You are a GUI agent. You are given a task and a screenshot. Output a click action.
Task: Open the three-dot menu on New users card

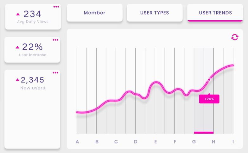(x=55, y=73)
